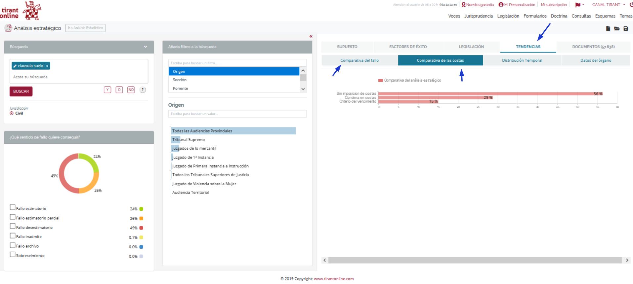This screenshot has width=633, height=284.
Task: Check the 'Fallo estimatorio' checkbox
Action: click(13, 207)
